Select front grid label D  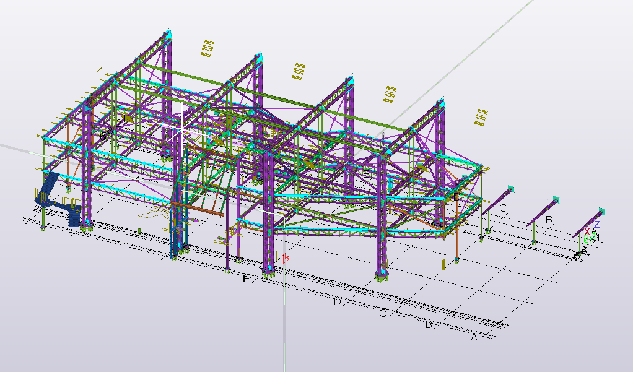tap(338, 302)
